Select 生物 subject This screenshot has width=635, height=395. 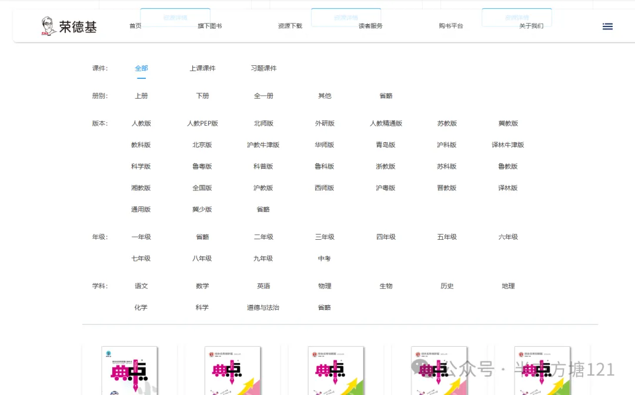pos(386,286)
